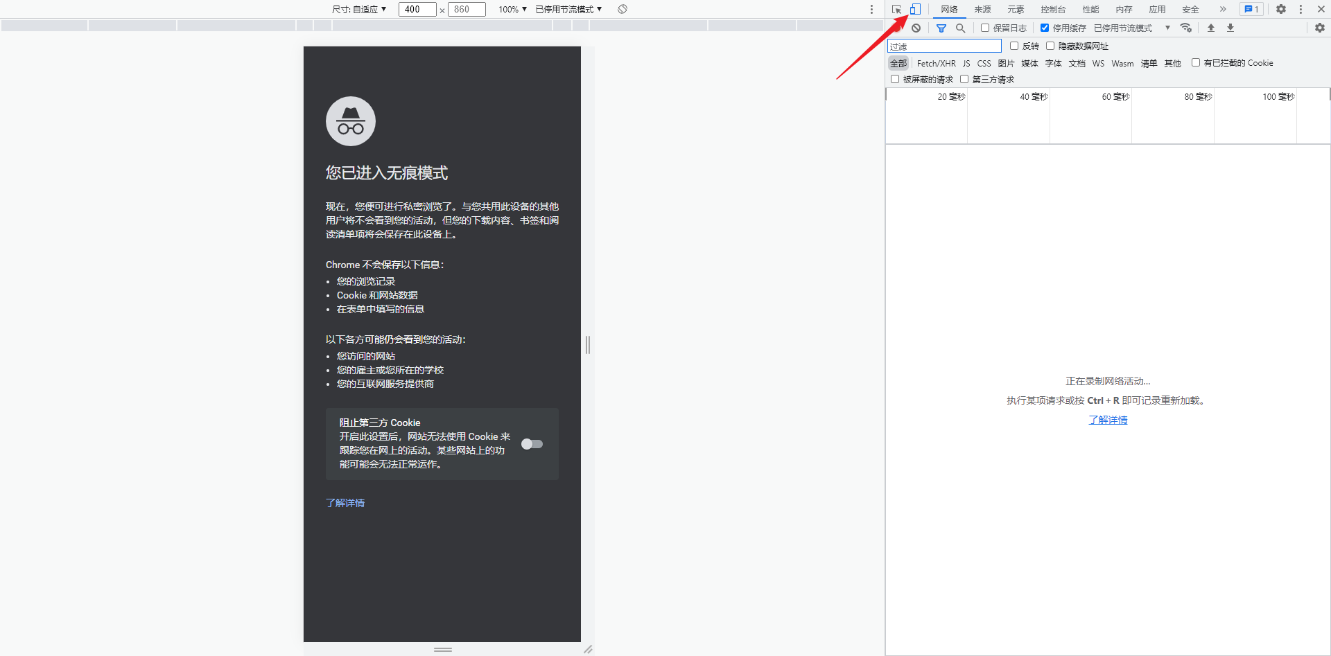The height and width of the screenshot is (656, 1331).
Task: Open device toolbar 已停用节流模式 dropdown
Action: [x=568, y=9]
